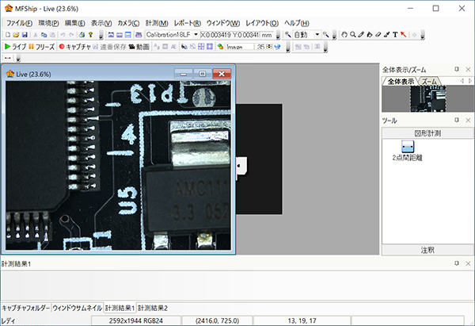Open the カメラ(C) menu
This screenshot has width=475, height=326.
point(128,22)
